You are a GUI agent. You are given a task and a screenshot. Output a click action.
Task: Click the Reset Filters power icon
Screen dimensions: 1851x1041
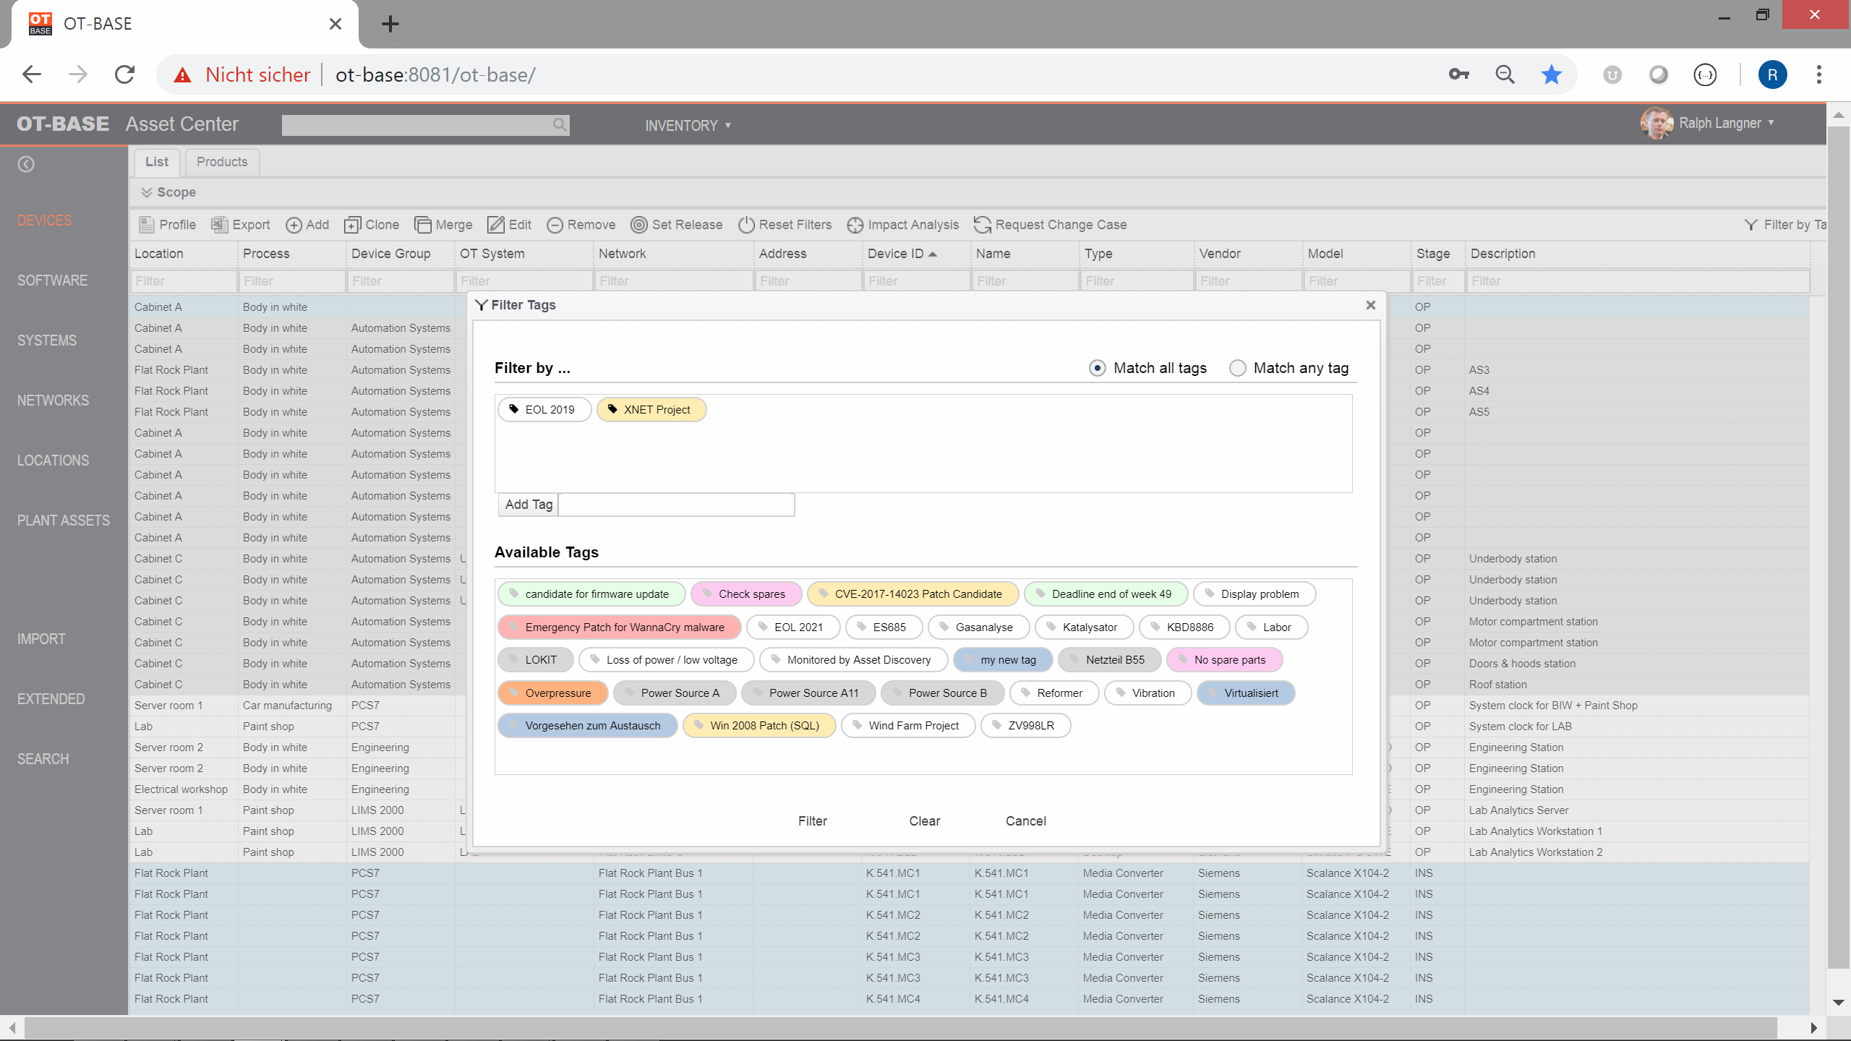click(746, 225)
